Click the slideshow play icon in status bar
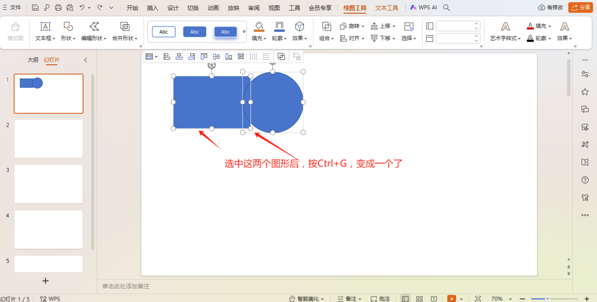This screenshot has width=597, height=302. 451,298
